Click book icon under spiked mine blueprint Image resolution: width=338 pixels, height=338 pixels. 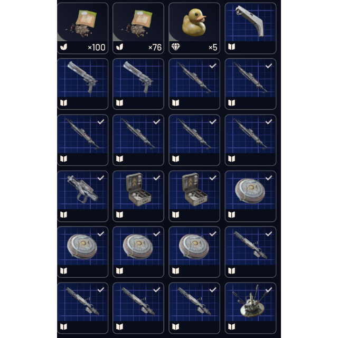pos(231,327)
